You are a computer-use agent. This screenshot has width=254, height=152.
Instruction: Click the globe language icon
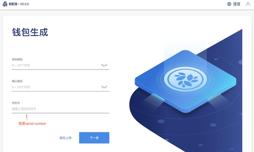tap(229, 4)
